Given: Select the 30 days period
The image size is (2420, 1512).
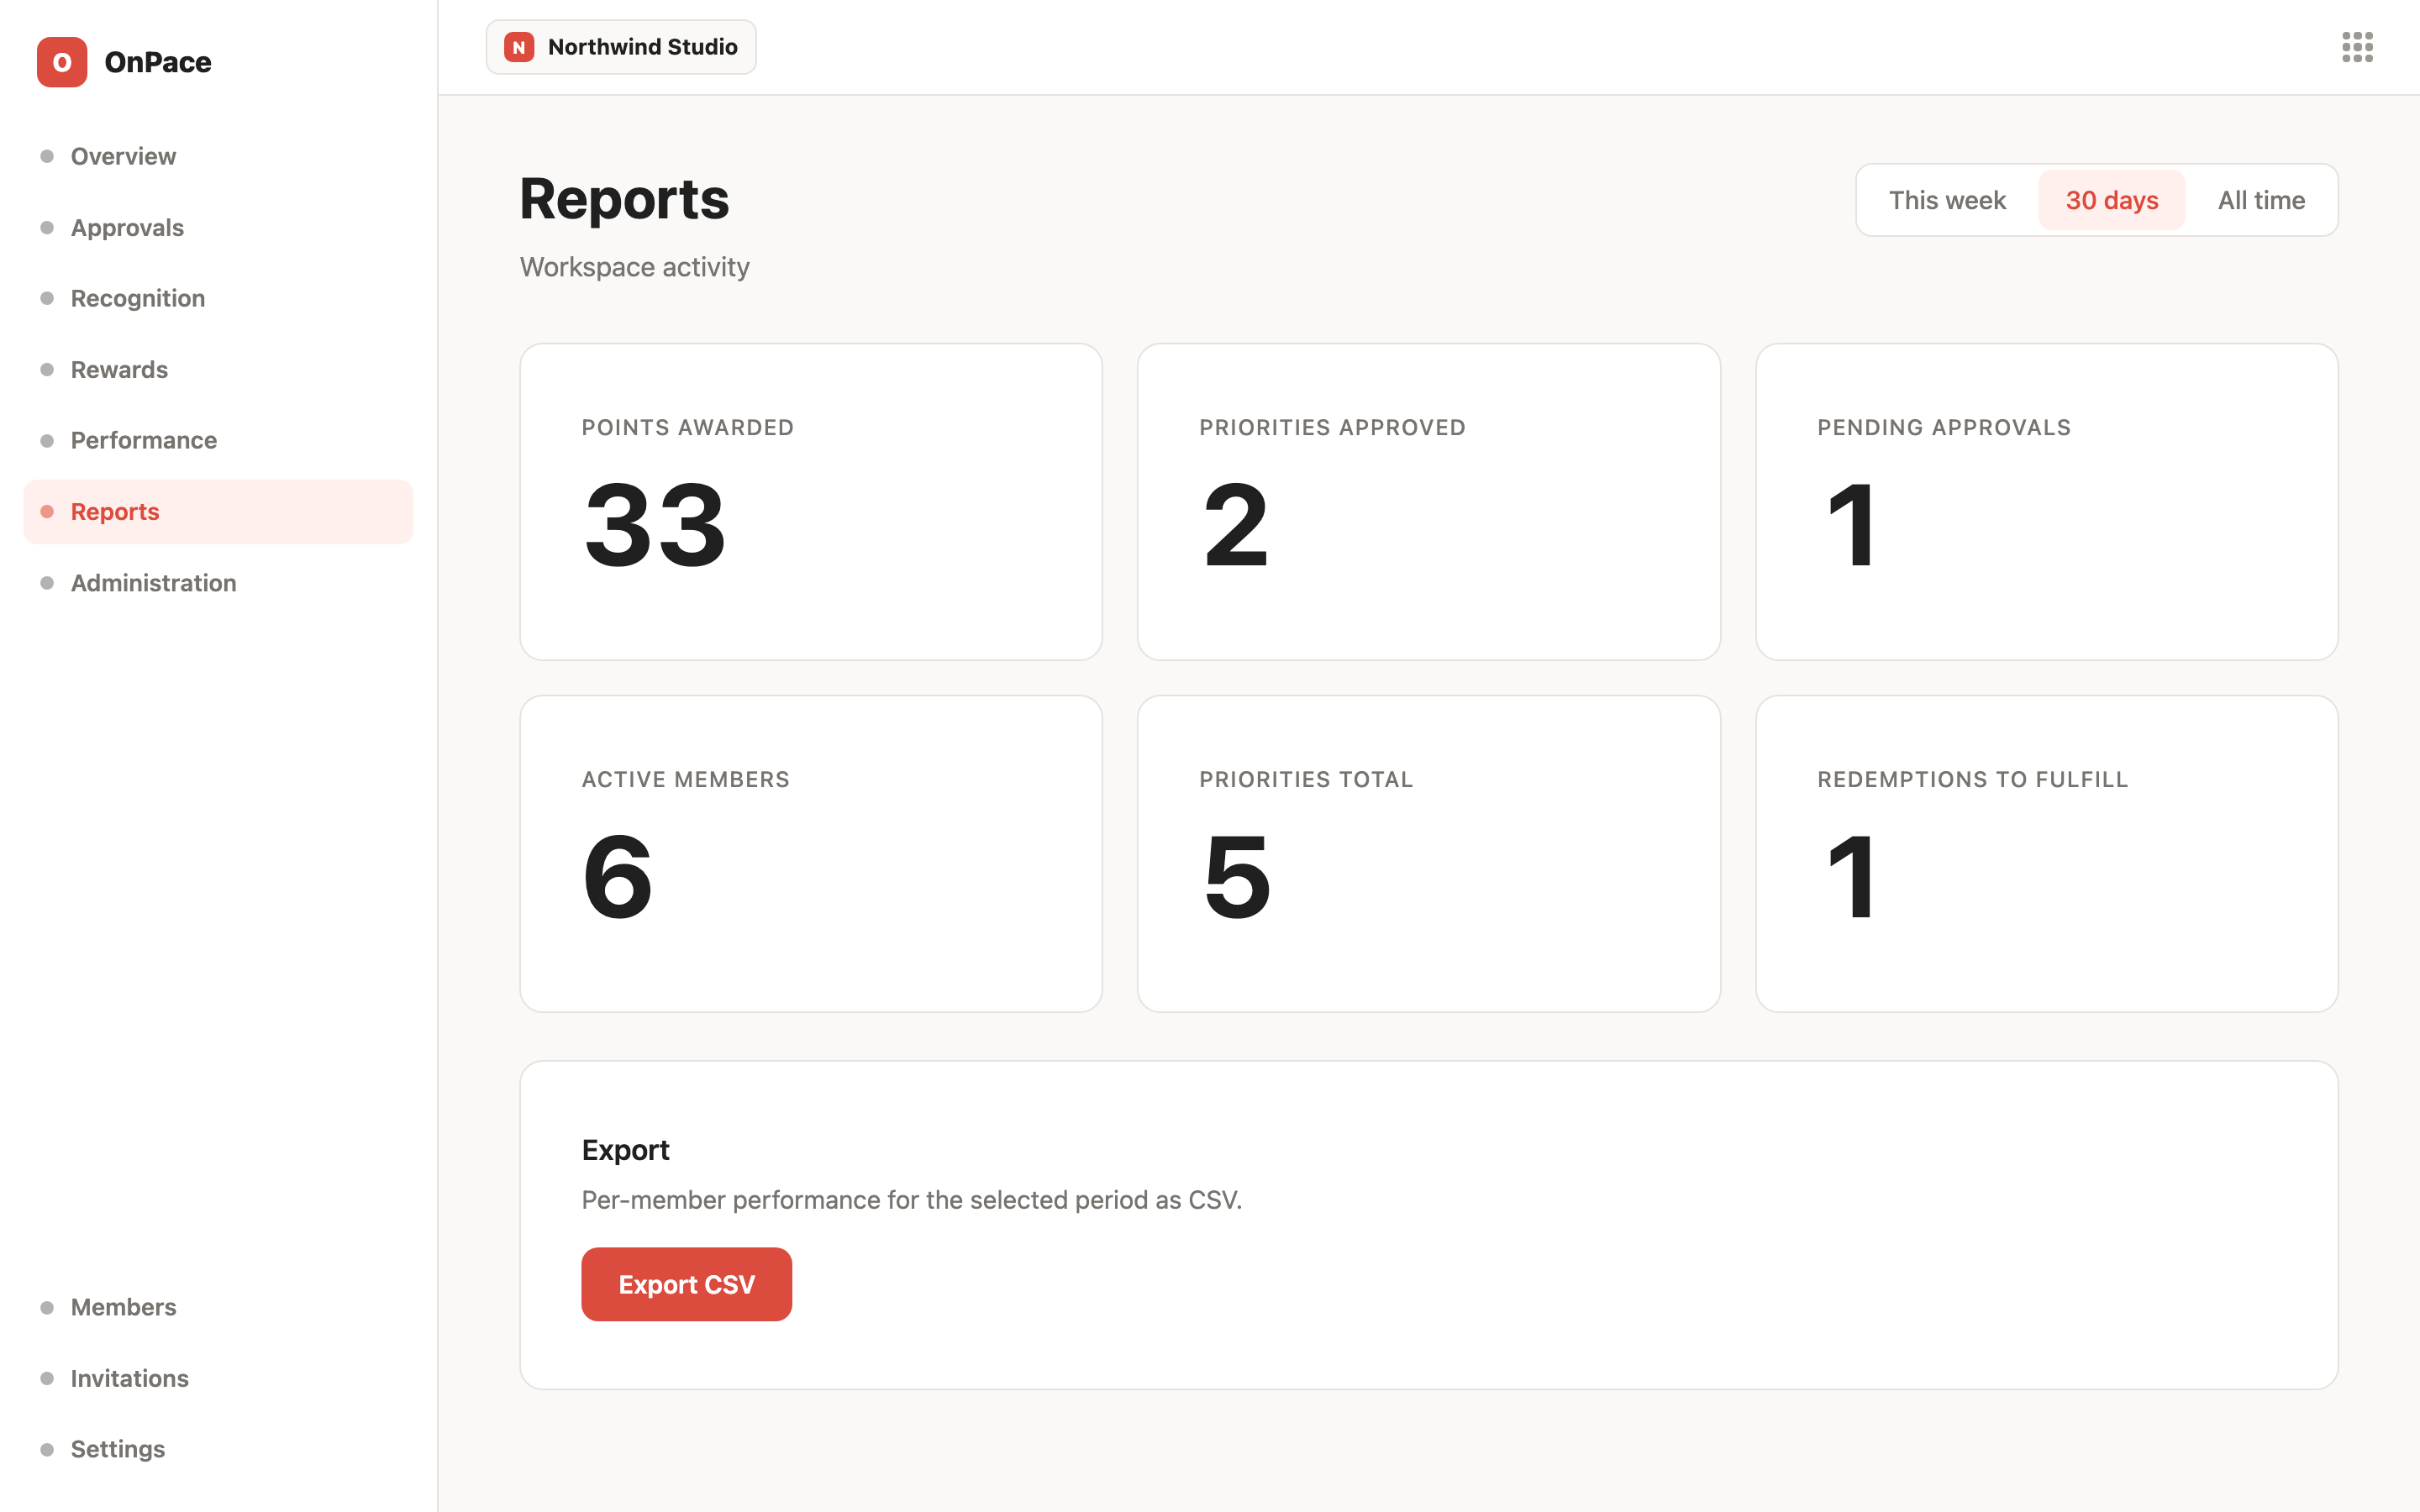Looking at the screenshot, I should (x=2112, y=200).
